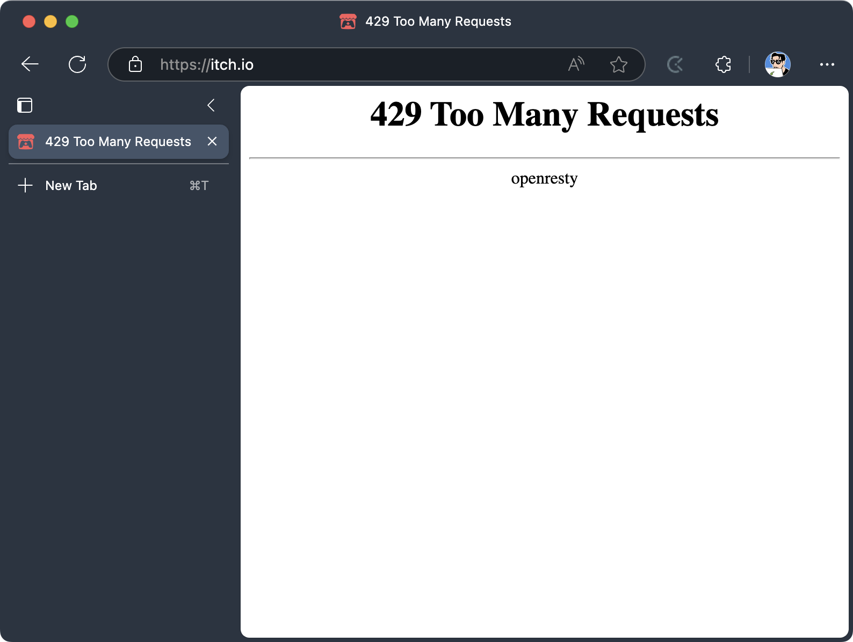The width and height of the screenshot is (853, 642).
Task: Open the tab actions menu icon
Action: click(25, 105)
